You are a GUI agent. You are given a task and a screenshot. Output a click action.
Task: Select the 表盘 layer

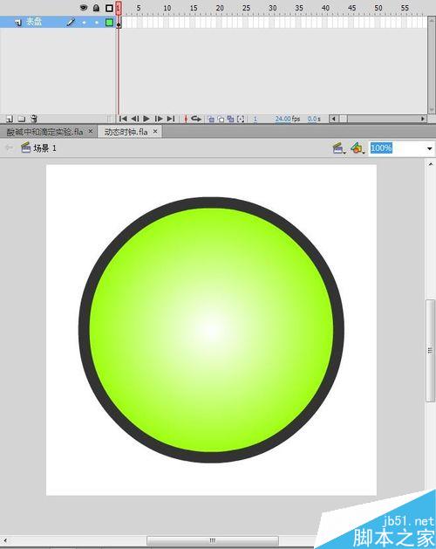point(58,22)
